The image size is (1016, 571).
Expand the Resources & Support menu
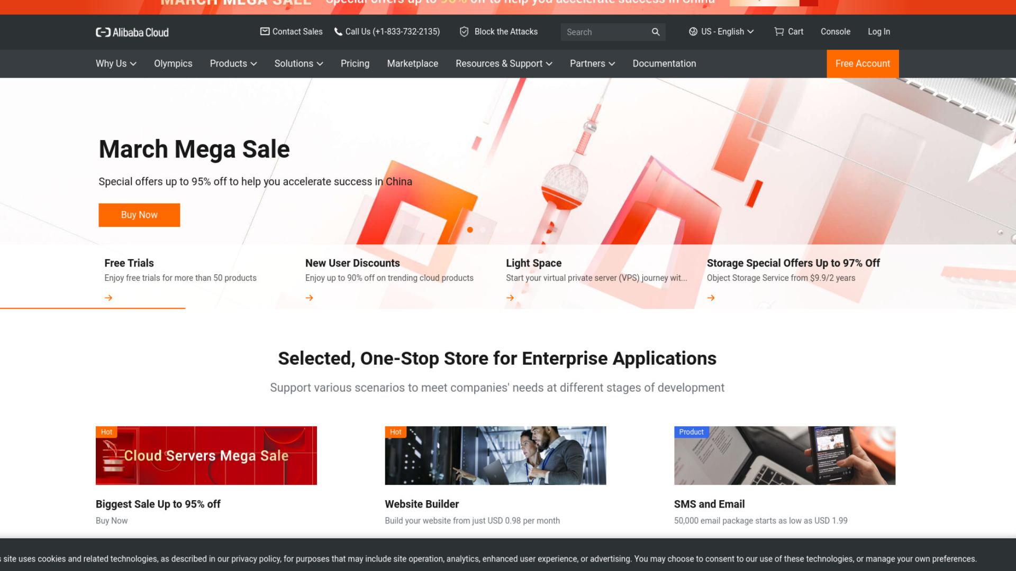point(504,63)
